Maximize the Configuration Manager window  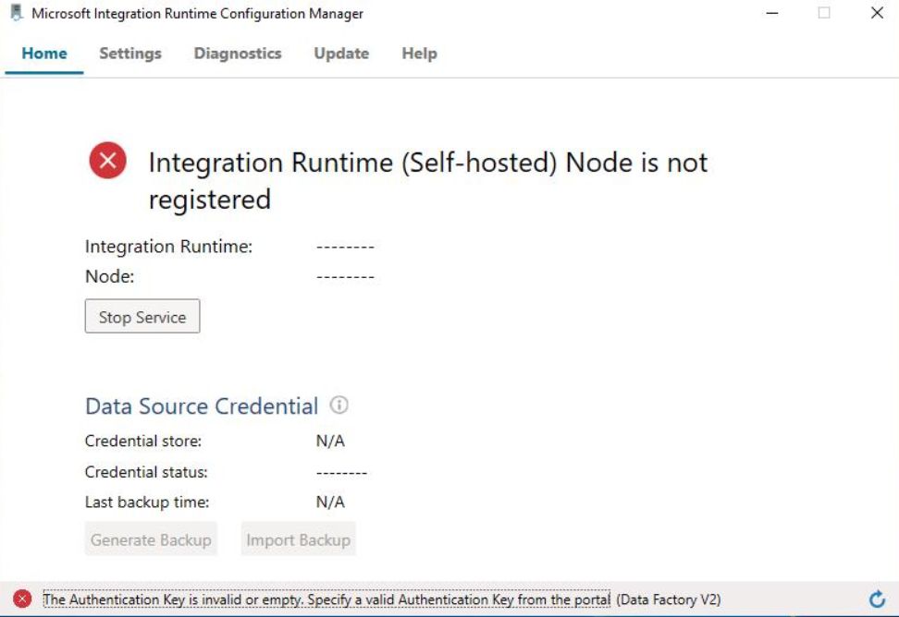[824, 13]
